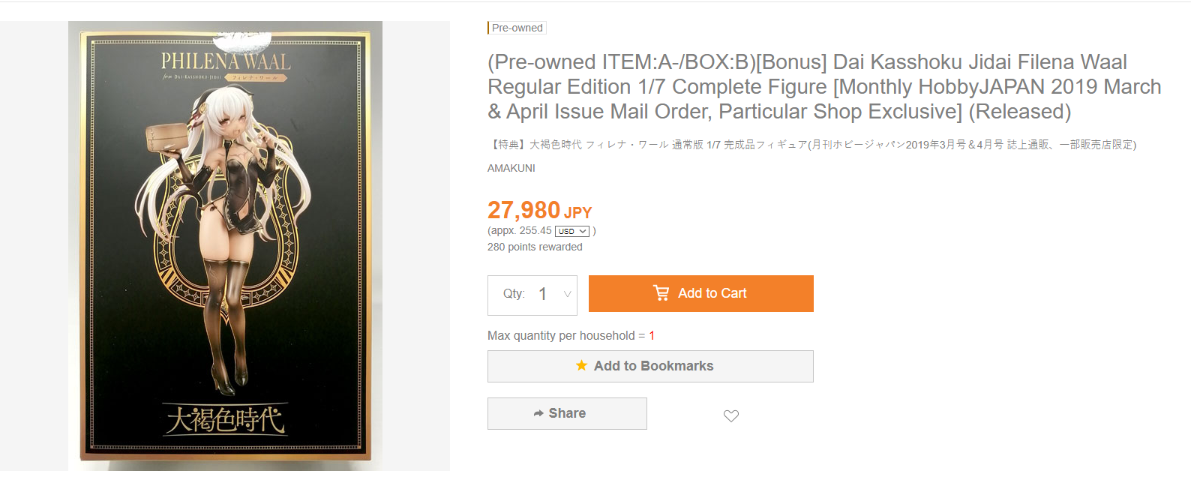This screenshot has height=498, width=1191.
Task: Click the English product title heading
Action: pyautogui.click(x=823, y=86)
